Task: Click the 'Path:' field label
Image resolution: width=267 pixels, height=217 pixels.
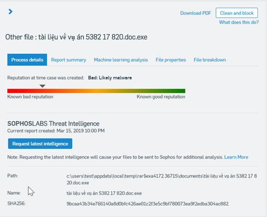Action: point(13,176)
